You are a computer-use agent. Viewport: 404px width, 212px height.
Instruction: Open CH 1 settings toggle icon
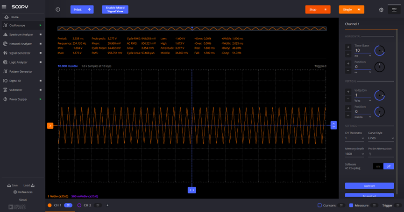[68, 205]
